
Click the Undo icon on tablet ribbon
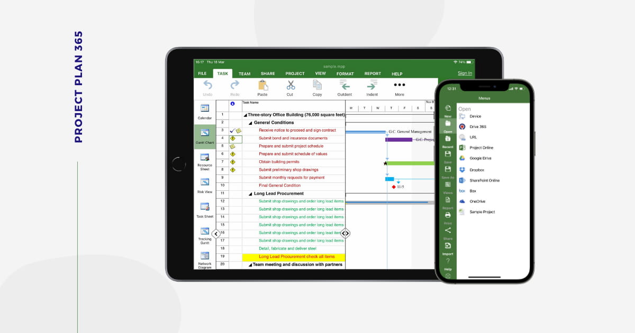[x=207, y=85]
